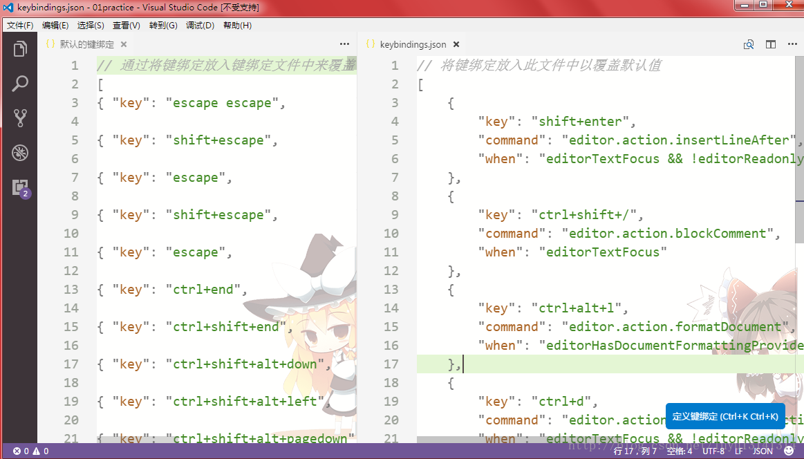Screen dimensions: 804x459
Task: Click the feedback smiley in status bar
Action: (789, 451)
